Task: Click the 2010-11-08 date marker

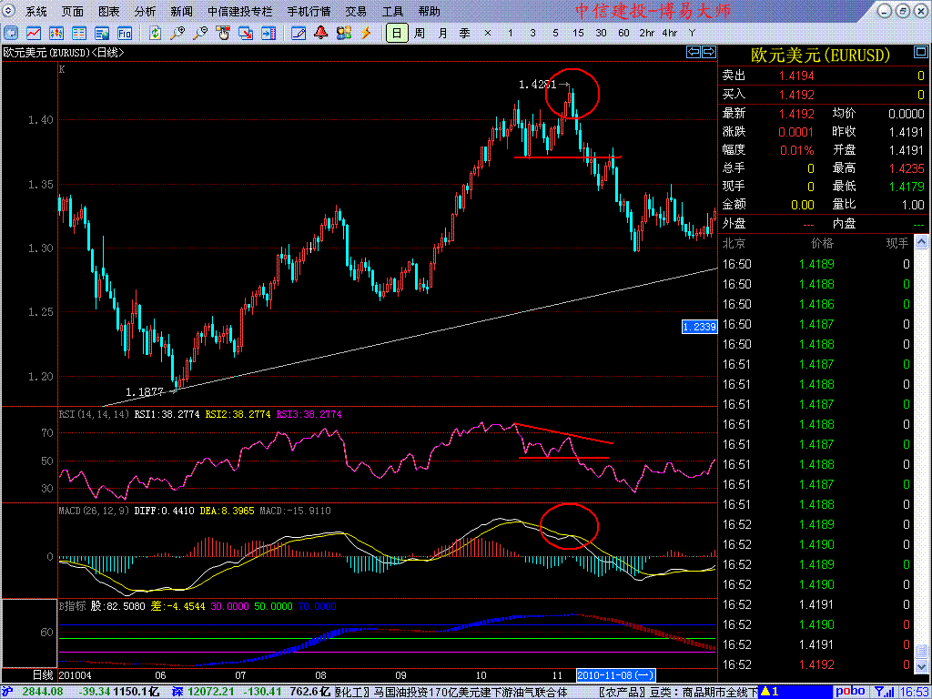Action: (x=616, y=675)
